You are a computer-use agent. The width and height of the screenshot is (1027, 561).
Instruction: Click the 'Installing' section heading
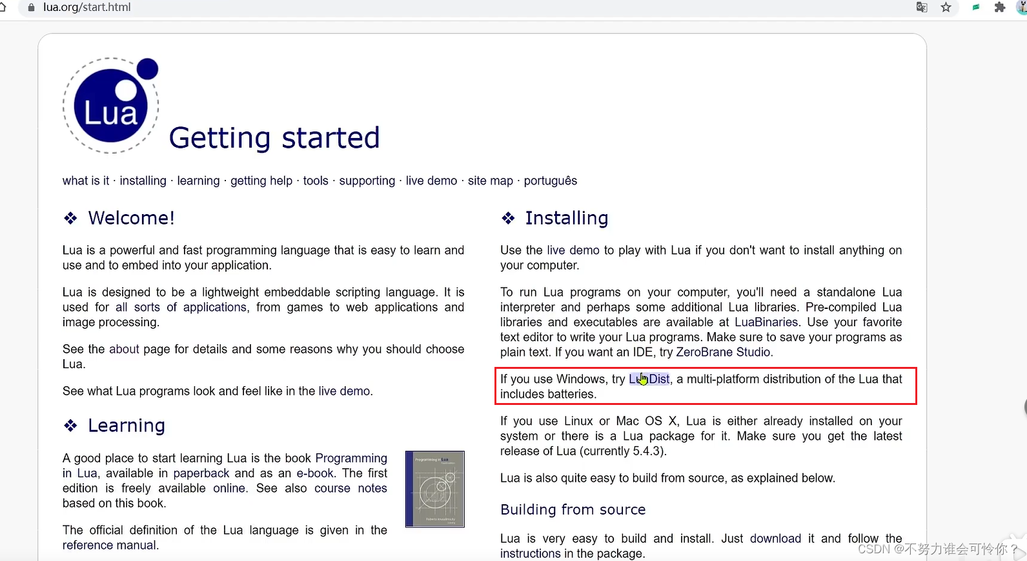tap(567, 218)
